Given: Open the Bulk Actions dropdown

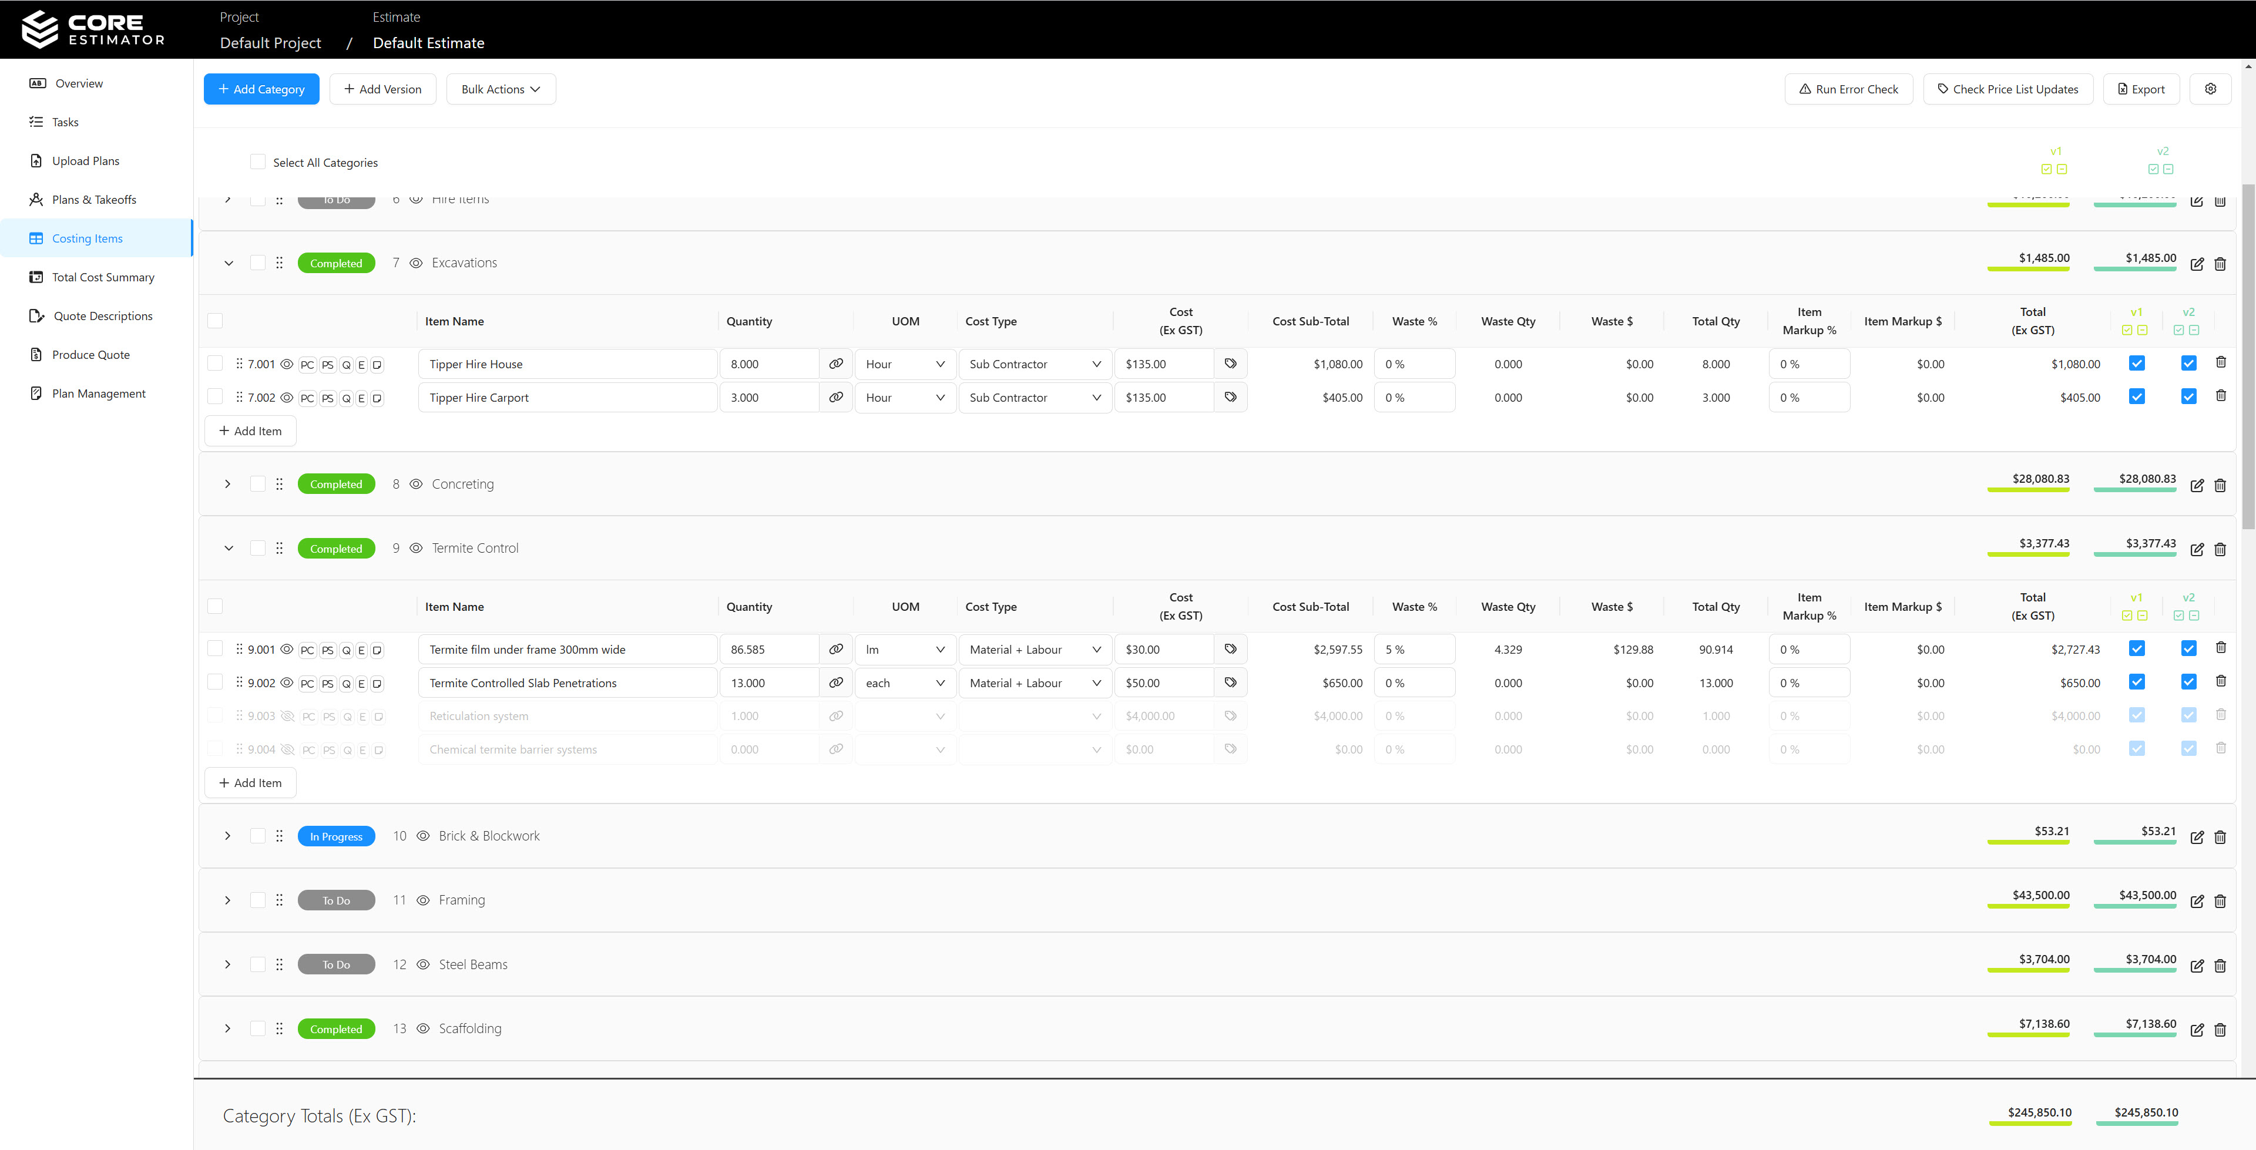Looking at the screenshot, I should (501, 89).
